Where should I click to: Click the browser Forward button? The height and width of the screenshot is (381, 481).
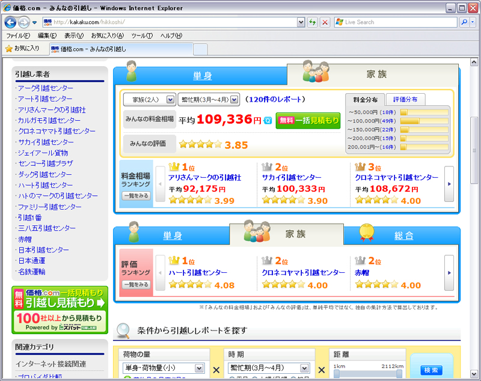23,22
